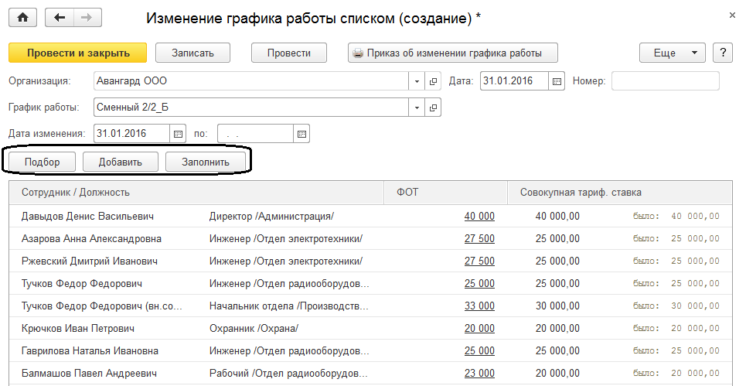Click тариф. ставка 30 000,00 for Тучков
The height and width of the screenshot is (386, 746).
coord(557,306)
